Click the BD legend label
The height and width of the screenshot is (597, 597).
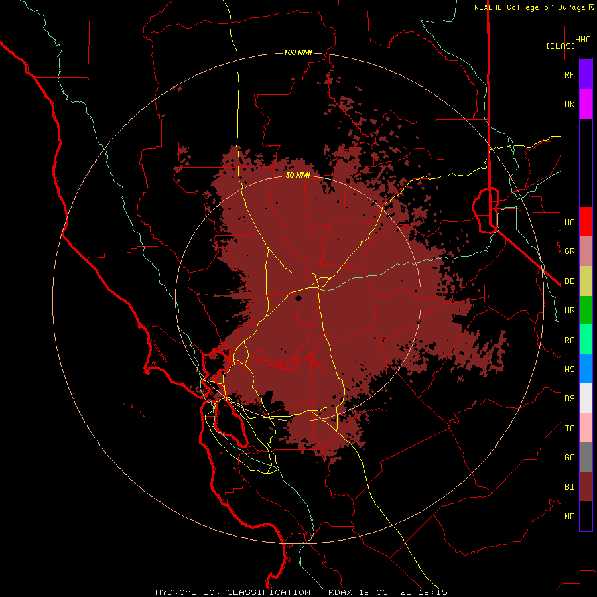click(569, 281)
